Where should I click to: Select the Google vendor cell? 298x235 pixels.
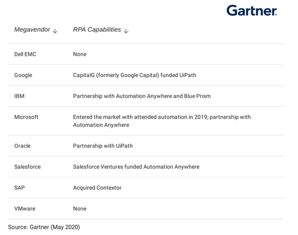click(x=23, y=75)
